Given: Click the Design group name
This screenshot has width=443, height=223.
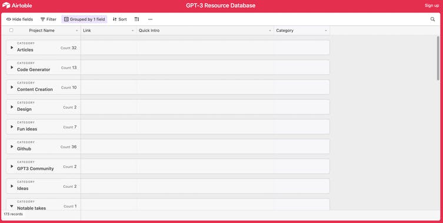Looking at the screenshot, I should (x=24, y=109).
